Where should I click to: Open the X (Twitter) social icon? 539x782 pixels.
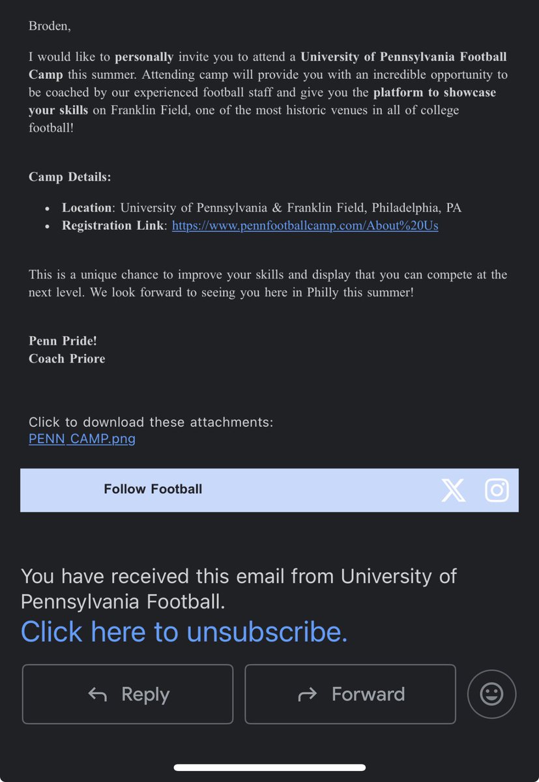[454, 490]
